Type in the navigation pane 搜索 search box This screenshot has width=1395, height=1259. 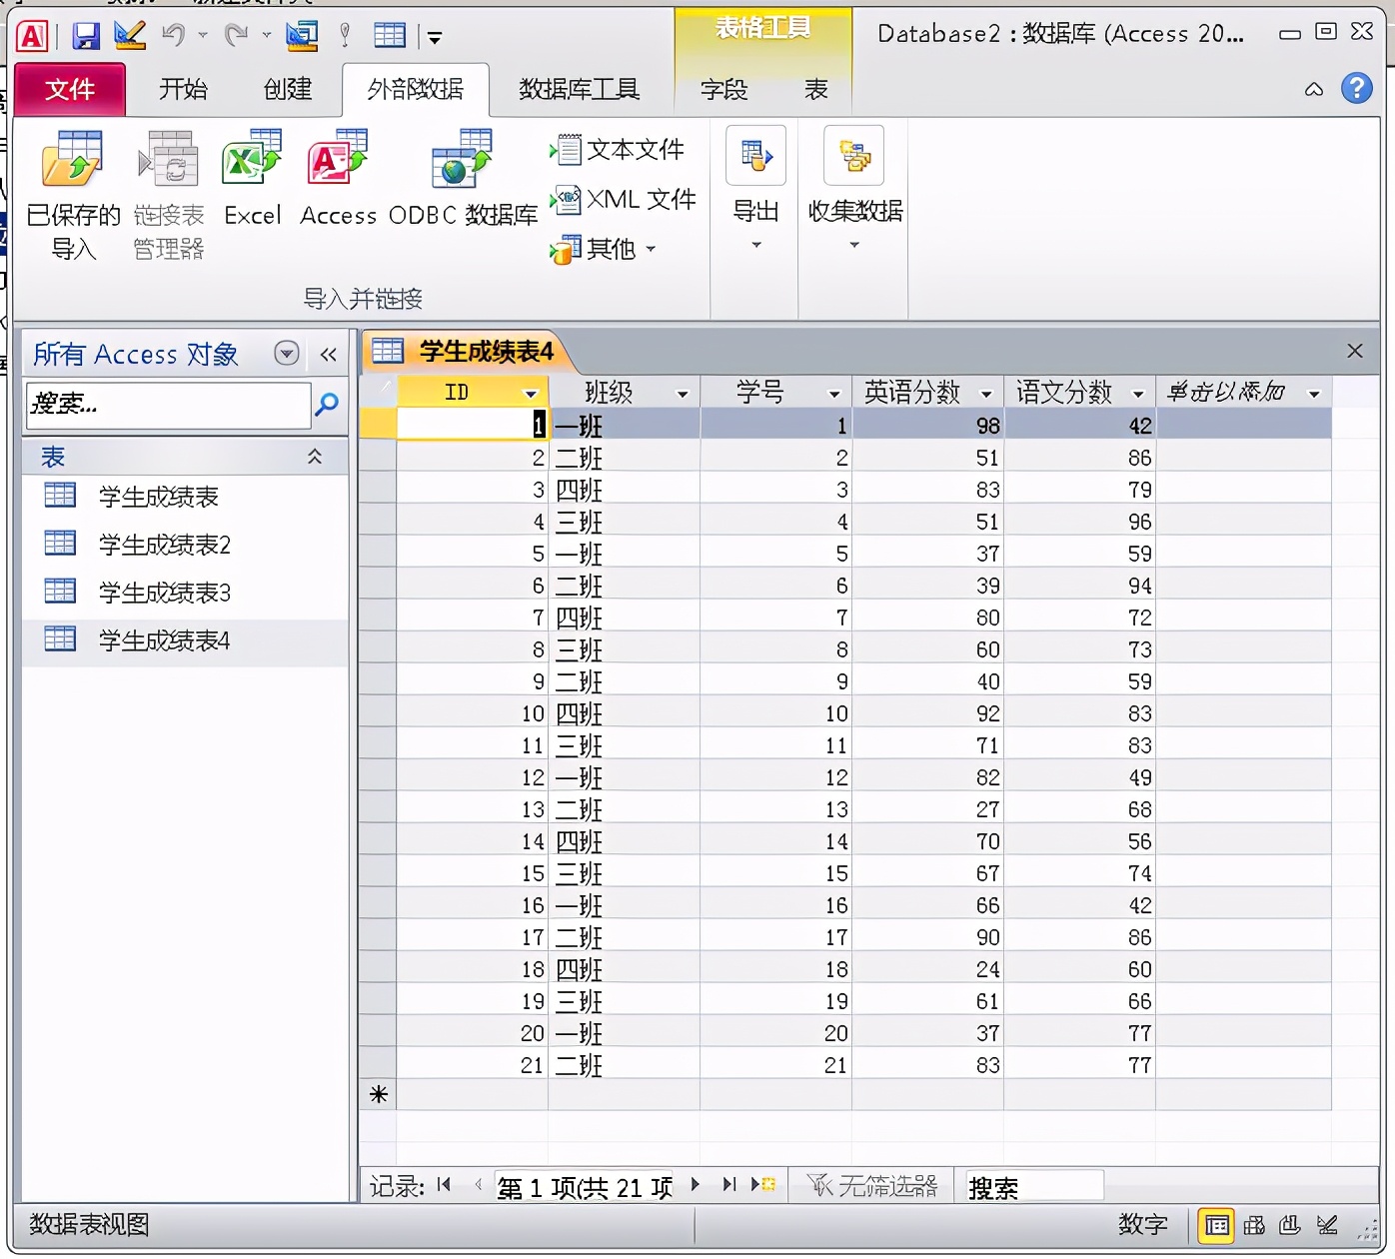coord(168,406)
